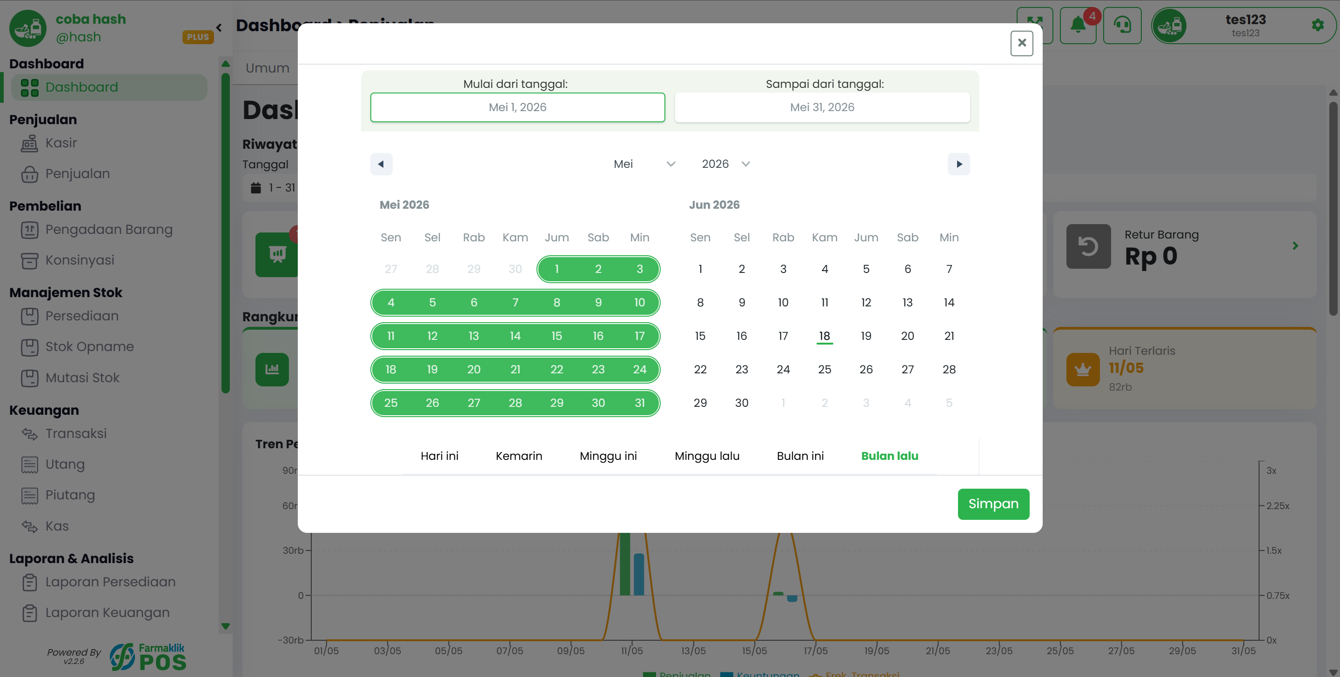Pick June 18 in the Jun 2026 calendar
This screenshot has width=1340, height=677.
click(824, 336)
